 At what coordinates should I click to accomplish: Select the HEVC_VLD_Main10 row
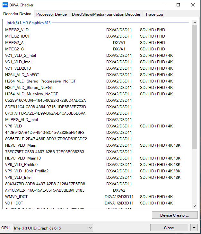tap(97, 158)
